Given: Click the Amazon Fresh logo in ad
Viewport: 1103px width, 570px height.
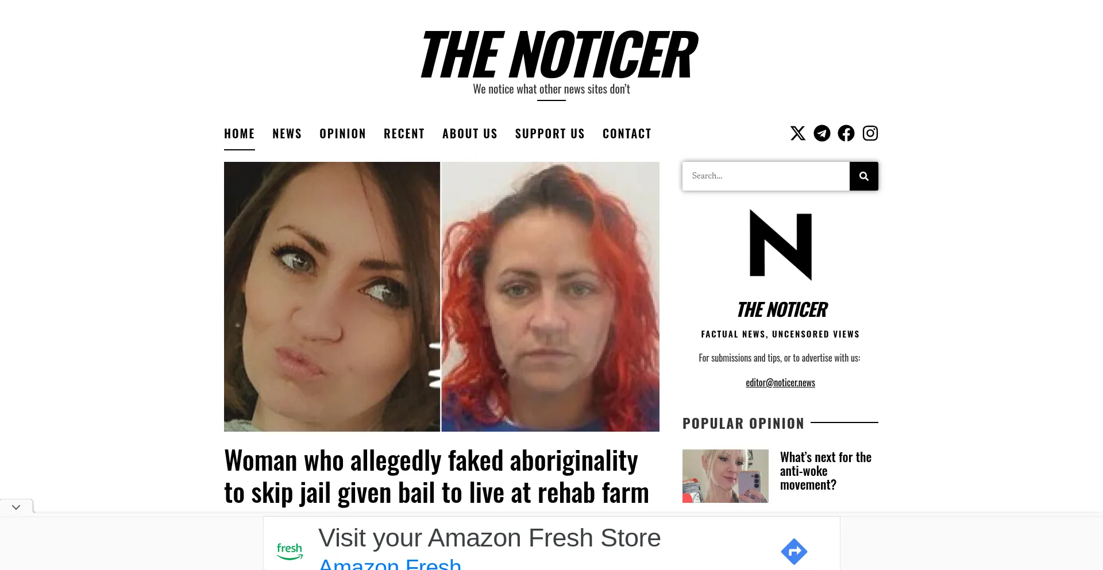Looking at the screenshot, I should pyautogui.click(x=290, y=551).
